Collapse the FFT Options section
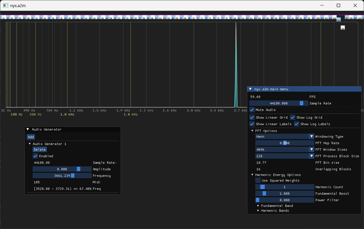The image size is (364, 229). [252, 131]
